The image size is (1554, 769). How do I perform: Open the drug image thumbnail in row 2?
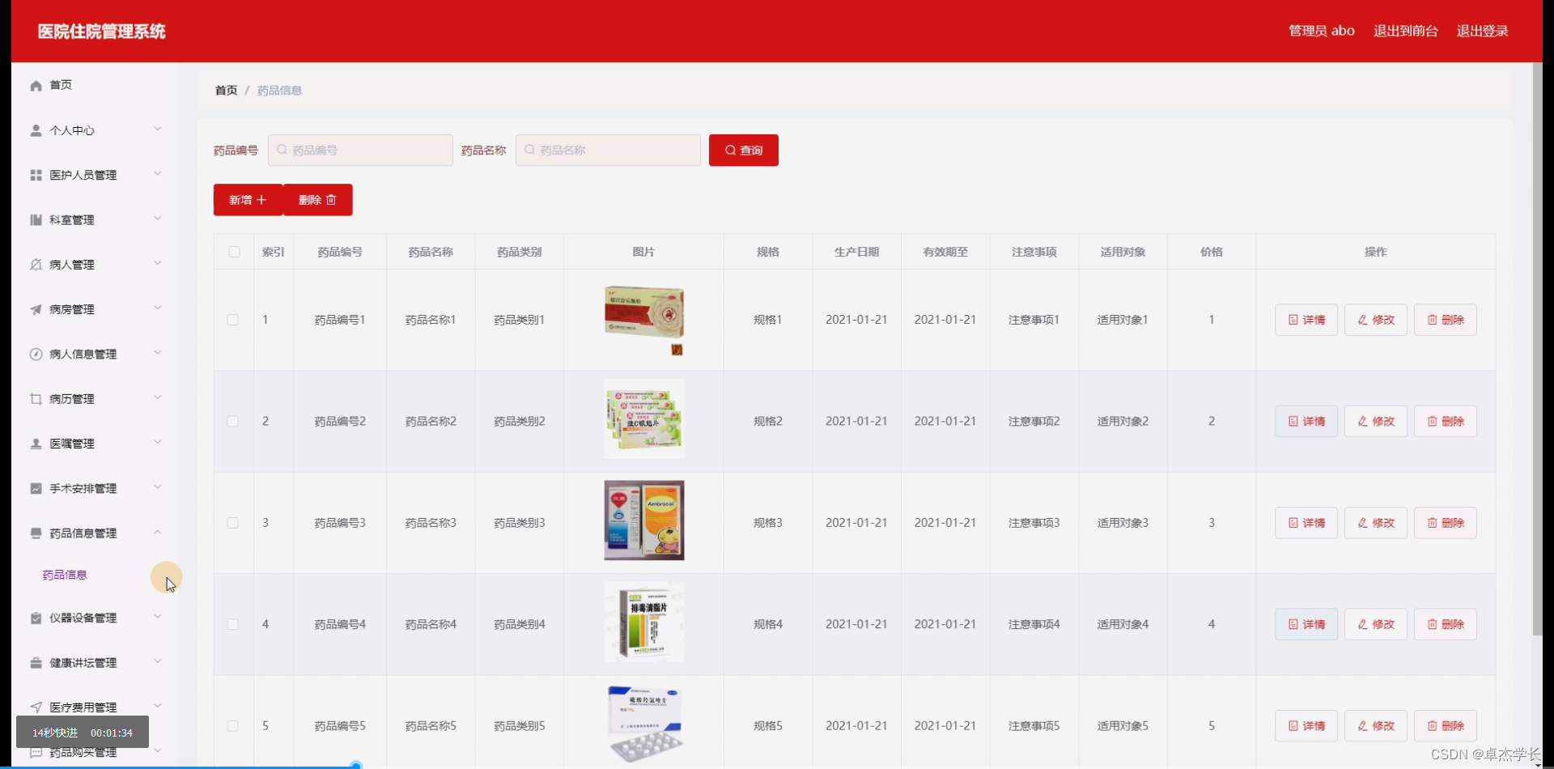(643, 418)
